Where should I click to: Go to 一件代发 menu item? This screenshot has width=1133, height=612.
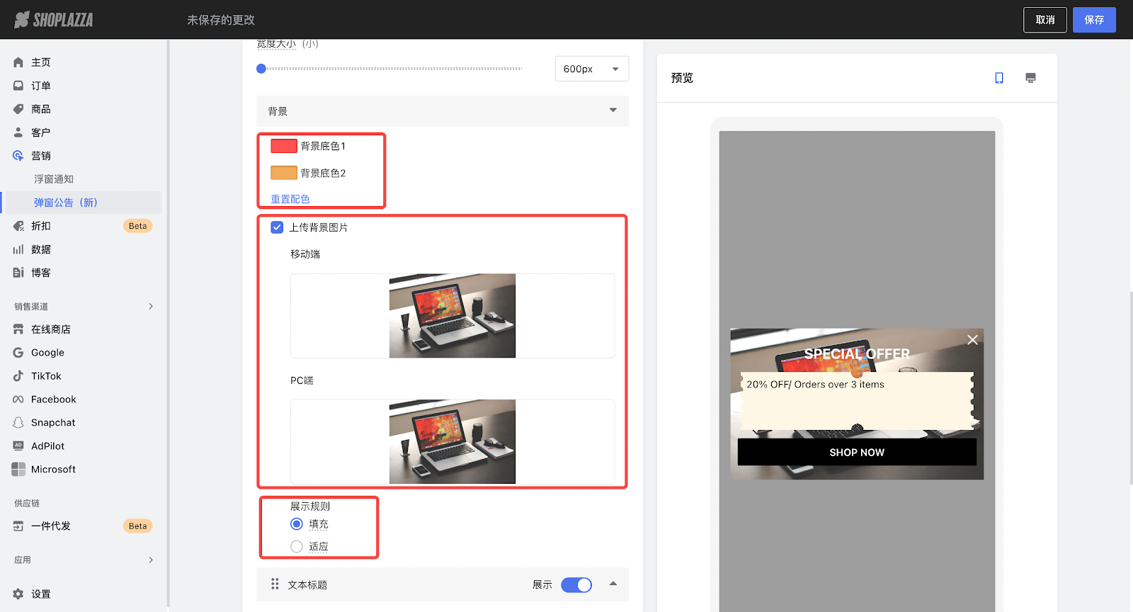coord(51,526)
